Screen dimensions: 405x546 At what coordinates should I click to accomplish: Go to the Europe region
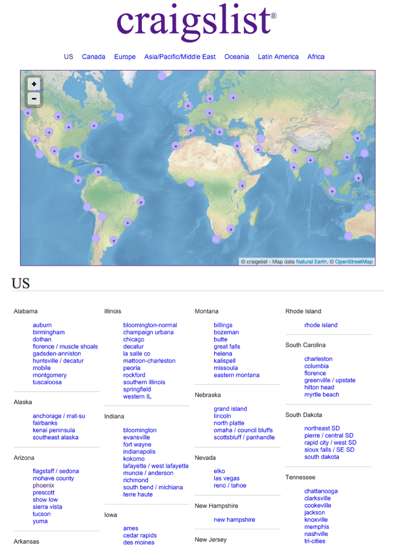coord(125,57)
